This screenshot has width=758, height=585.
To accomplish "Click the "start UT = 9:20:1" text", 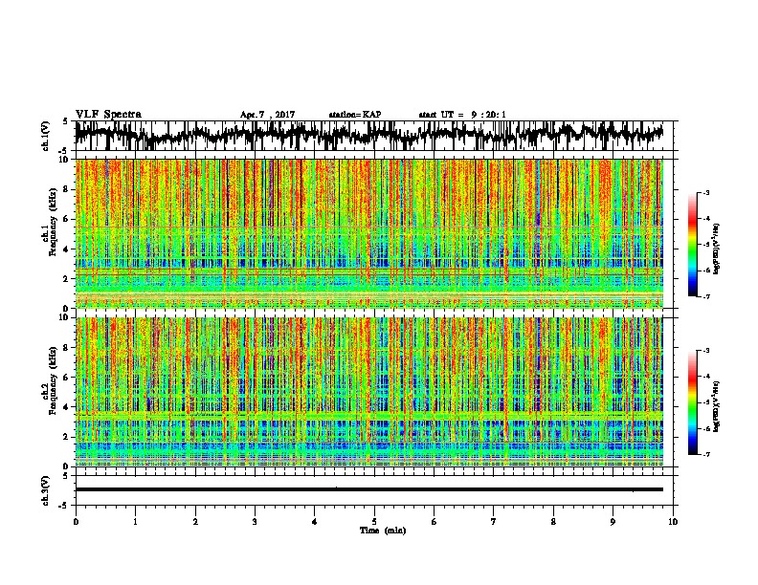I will [x=462, y=115].
